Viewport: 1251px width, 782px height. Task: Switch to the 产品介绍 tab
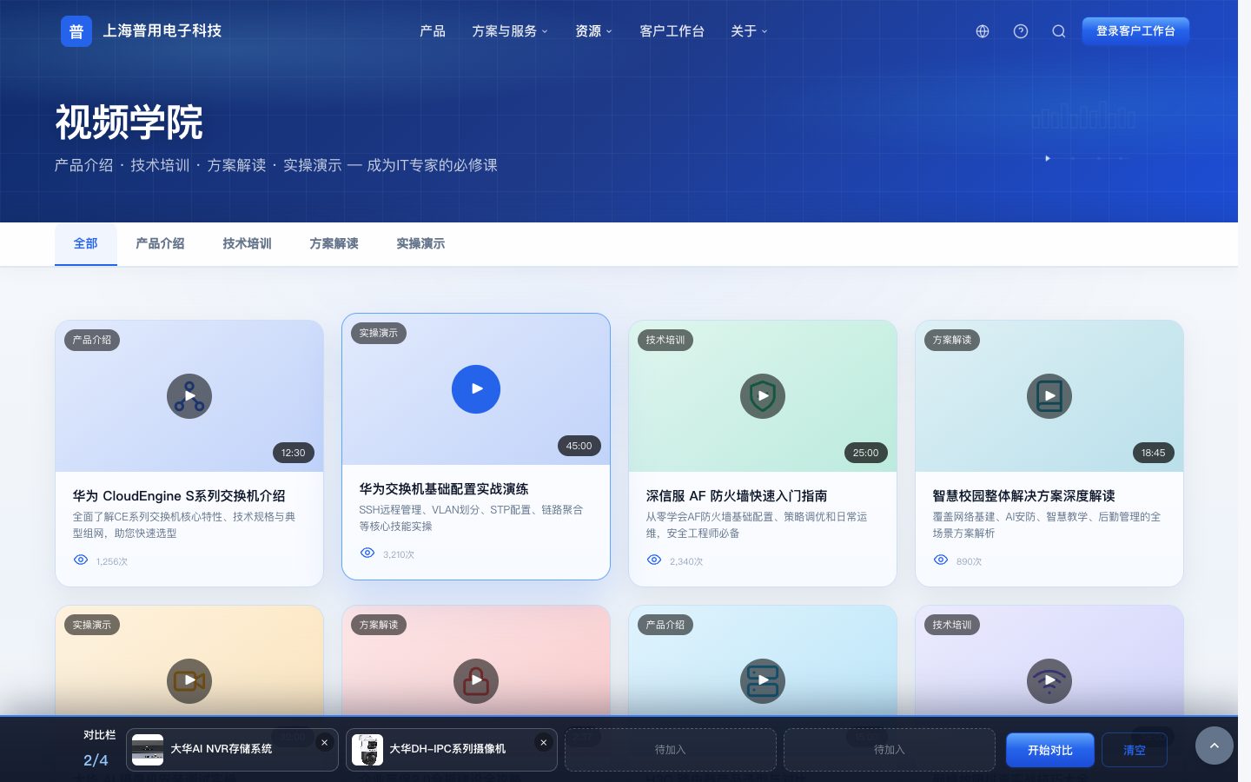pos(160,244)
